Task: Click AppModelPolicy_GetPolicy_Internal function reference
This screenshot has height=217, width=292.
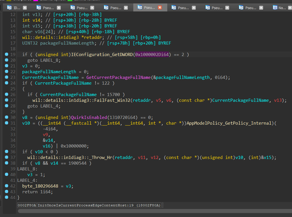Action: (x=229, y=123)
